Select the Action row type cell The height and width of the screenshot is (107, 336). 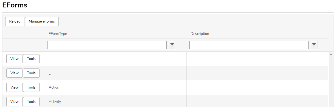116,87
